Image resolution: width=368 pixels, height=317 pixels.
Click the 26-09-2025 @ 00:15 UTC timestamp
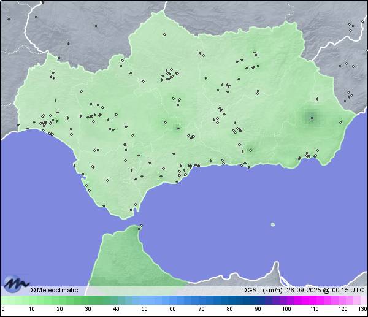pyautogui.click(x=325, y=290)
